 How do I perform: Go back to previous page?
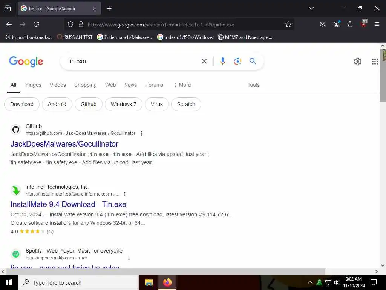pos(9,24)
